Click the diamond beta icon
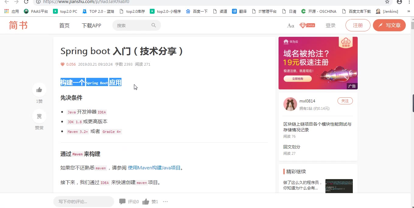The height and width of the screenshot is (208, 414). [x=307, y=25]
